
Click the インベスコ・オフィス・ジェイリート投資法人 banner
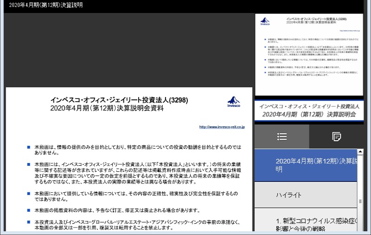pos(309,111)
